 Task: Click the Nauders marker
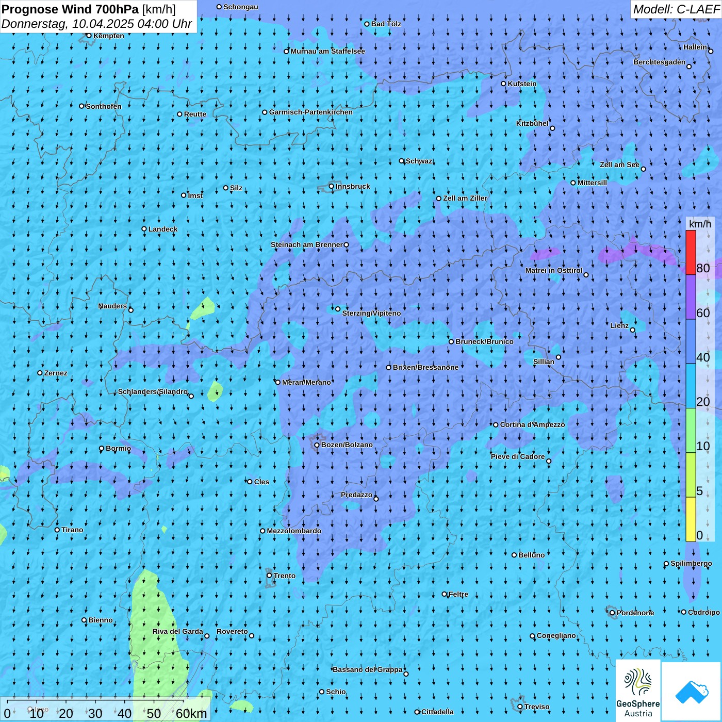pyautogui.click(x=131, y=310)
